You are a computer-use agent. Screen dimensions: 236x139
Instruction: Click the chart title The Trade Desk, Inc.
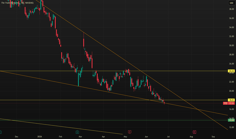[x=10, y=3]
